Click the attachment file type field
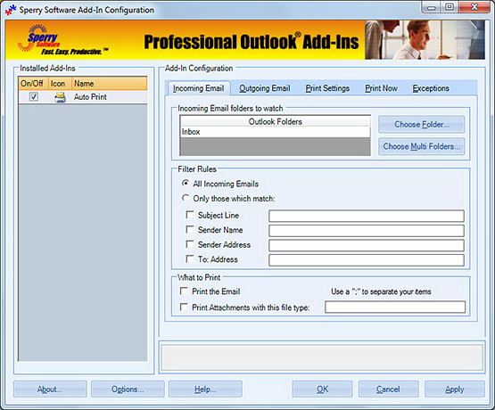495x410 pixels. point(395,307)
